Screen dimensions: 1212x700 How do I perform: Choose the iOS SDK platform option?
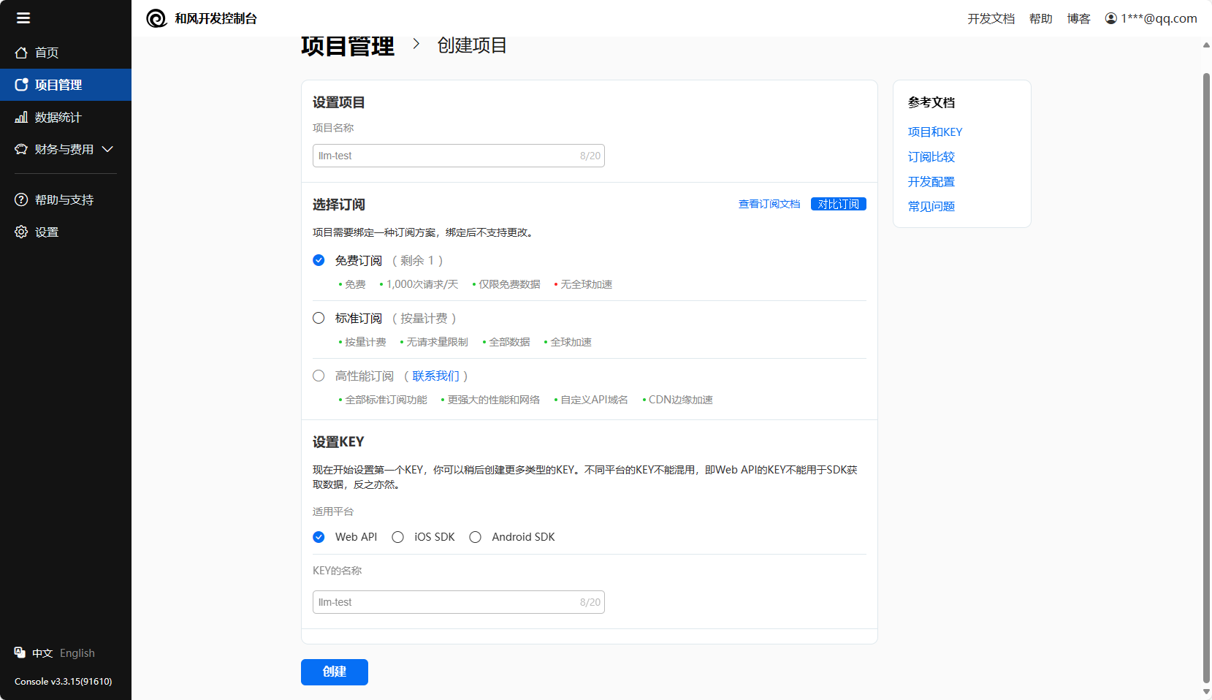point(398,537)
